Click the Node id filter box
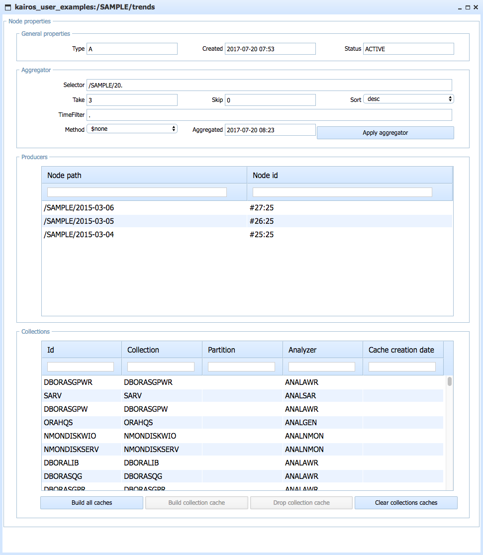This screenshot has width=483, height=555. (342, 192)
